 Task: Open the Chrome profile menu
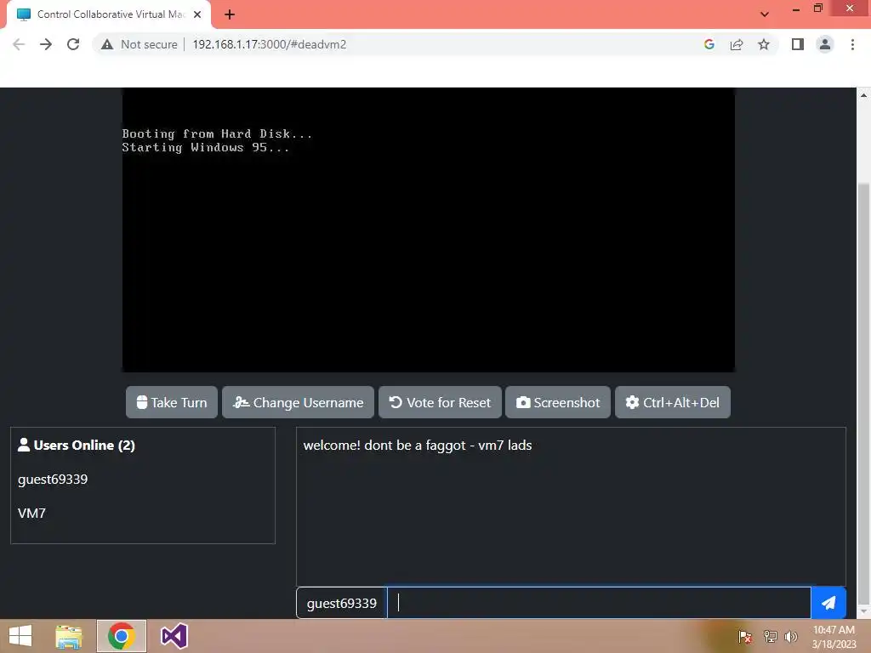tap(825, 44)
